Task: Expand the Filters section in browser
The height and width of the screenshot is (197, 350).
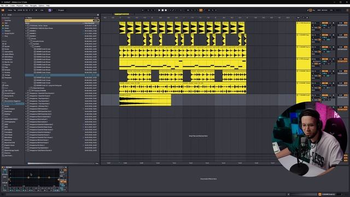Action: coord(26,18)
